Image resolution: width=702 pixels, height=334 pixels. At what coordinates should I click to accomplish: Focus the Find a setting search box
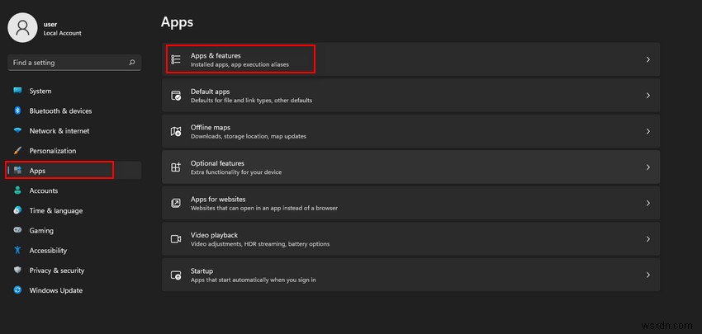(66, 62)
